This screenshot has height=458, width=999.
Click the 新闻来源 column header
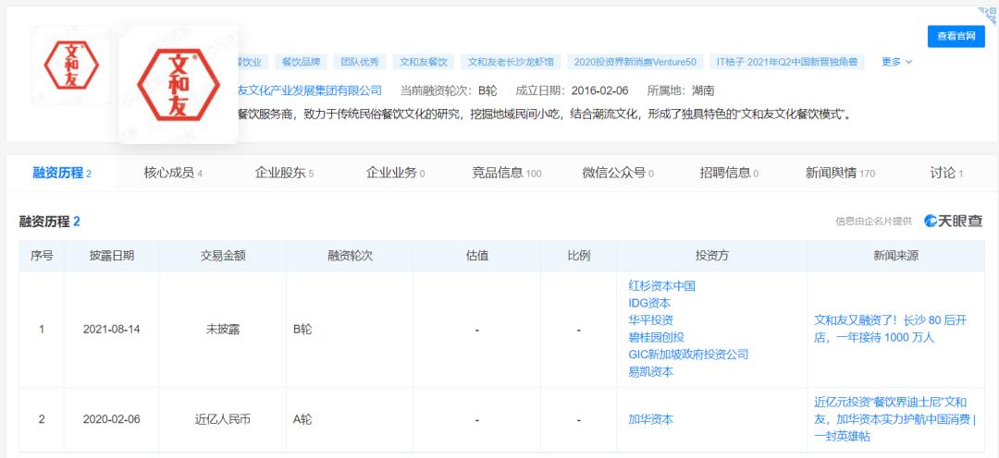pos(895,256)
